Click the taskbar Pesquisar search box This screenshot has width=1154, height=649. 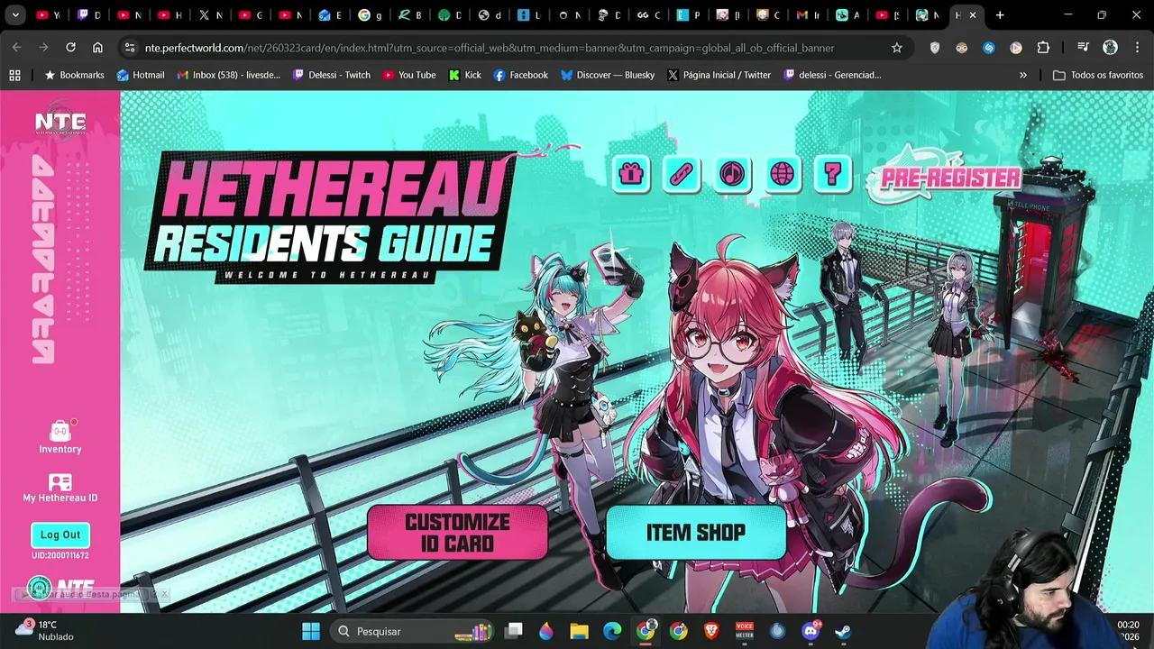click(411, 631)
